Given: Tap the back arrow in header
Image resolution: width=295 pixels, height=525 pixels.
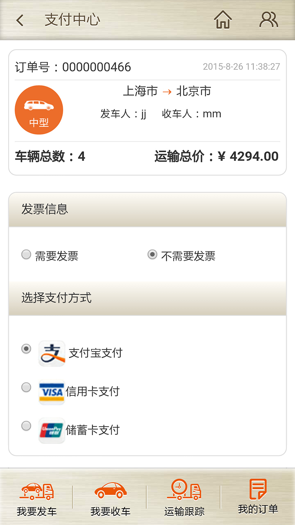Looking at the screenshot, I should tap(20, 20).
